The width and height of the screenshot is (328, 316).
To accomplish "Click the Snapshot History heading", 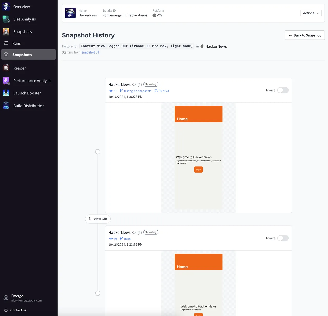I will 88,35.
